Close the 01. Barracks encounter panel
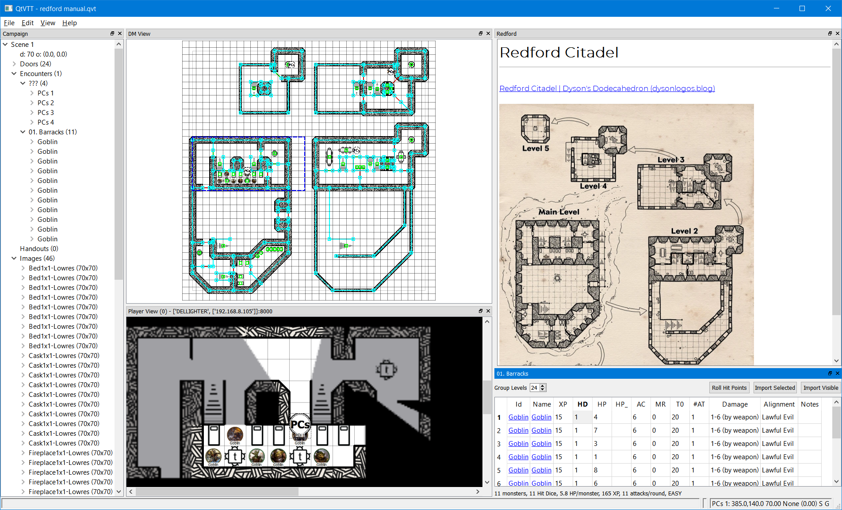 pos(837,373)
